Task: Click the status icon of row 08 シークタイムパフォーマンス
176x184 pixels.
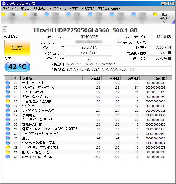Action: coord(8,110)
